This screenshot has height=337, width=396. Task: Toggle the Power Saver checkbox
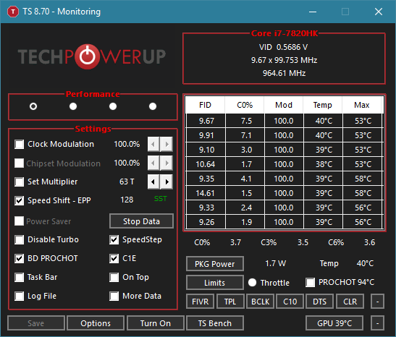coord(20,221)
